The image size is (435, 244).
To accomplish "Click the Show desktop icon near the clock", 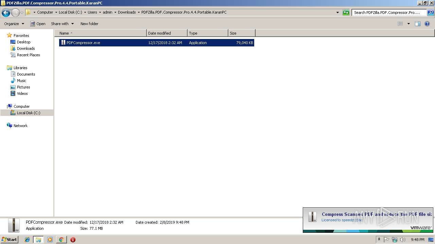I will coord(431,240).
